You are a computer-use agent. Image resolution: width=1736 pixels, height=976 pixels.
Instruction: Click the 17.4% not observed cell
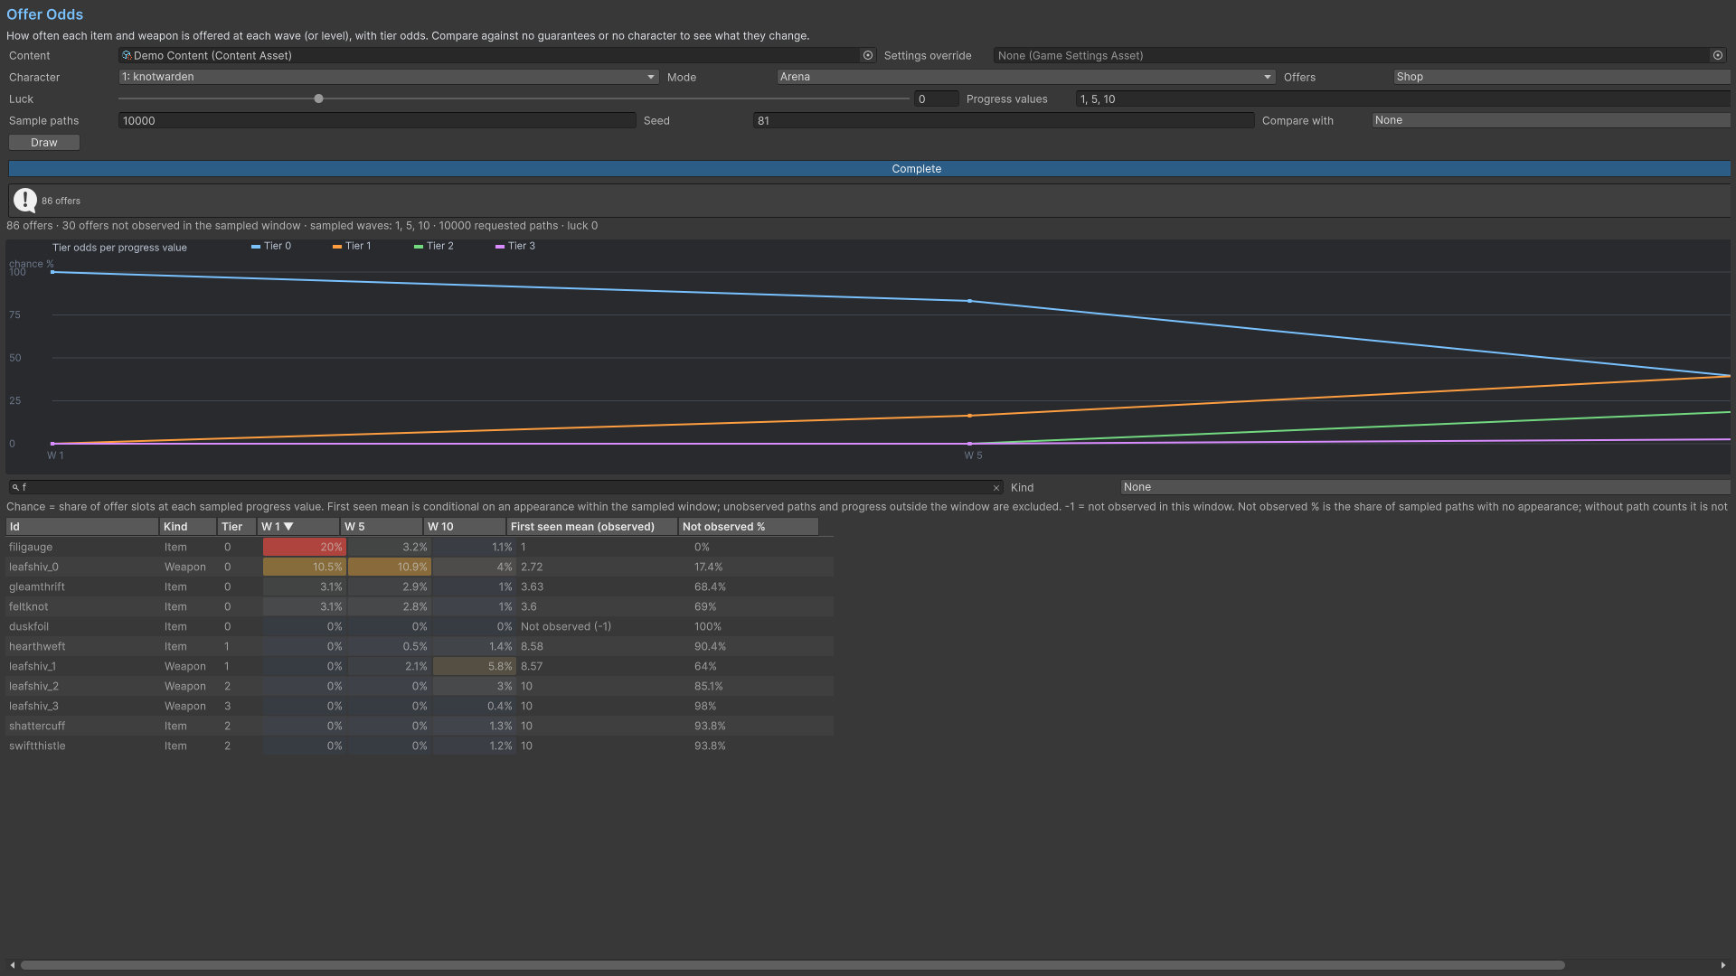point(708,567)
